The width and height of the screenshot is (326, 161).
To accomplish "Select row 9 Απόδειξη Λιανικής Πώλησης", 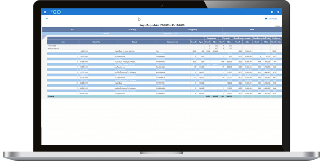I will click(164, 72).
